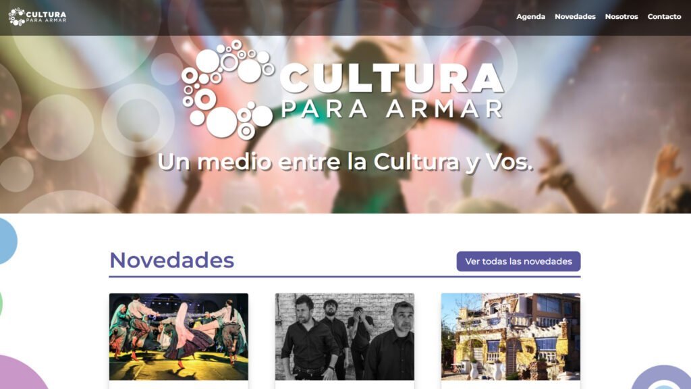The height and width of the screenshot is (389, 691).
Task: Click the Cultura Para Armar header logo
Action: tap(38, 17)
